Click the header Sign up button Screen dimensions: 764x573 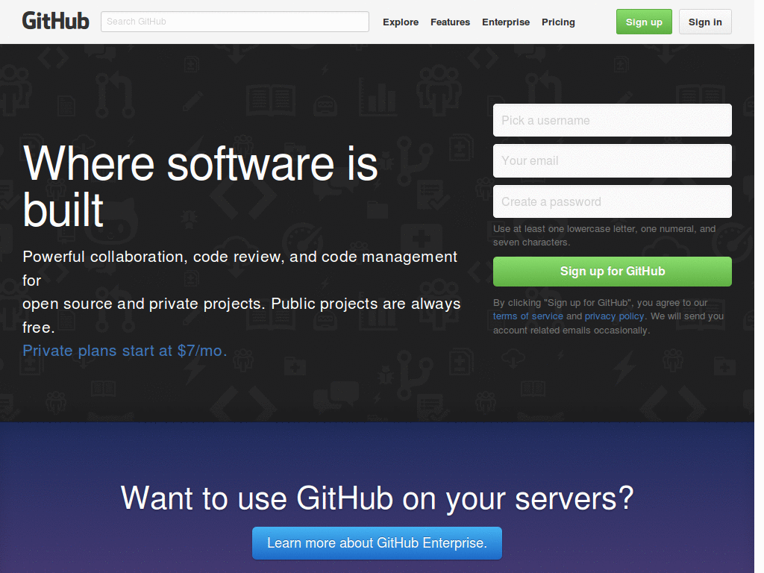(x=644, y=22)
